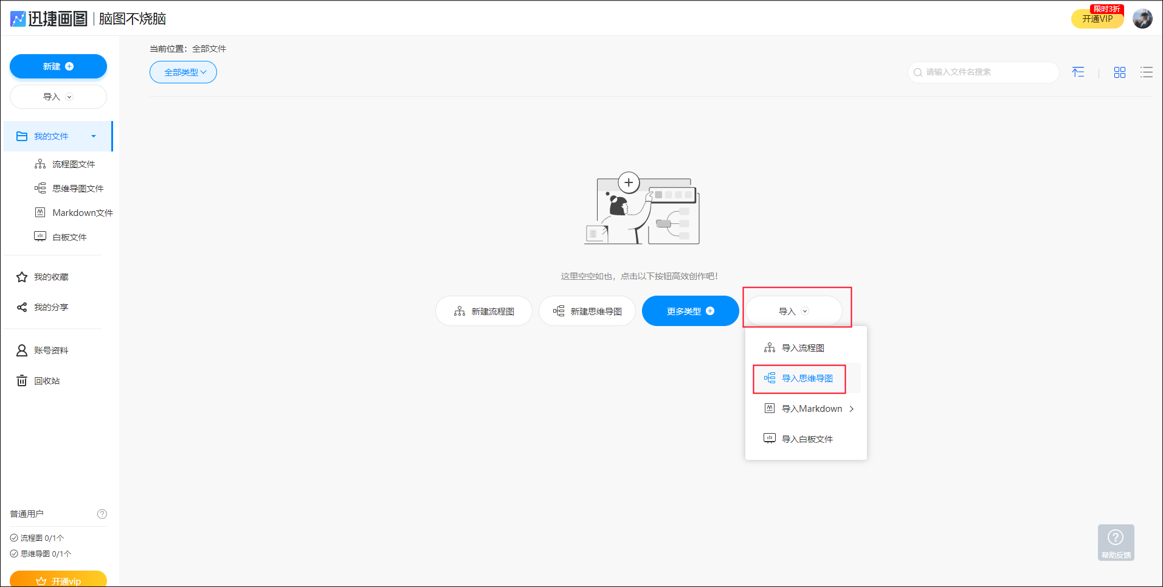The height and width of the screenshot is (587, 1163).
Task: Click the 流程图 0/1个 quota text
Action: click(42, 538)
